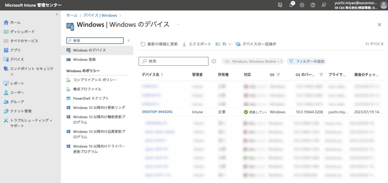
Task: Click the compliant status in DESKTOP-994SOIG row
Action: pos(255,112)
